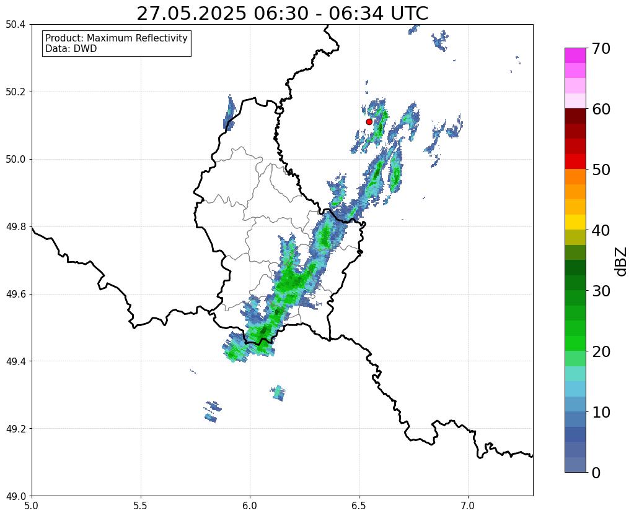Click the longitude axis label 5.0
This screenshot has height=516, width=634.
(x=32, y=505)
